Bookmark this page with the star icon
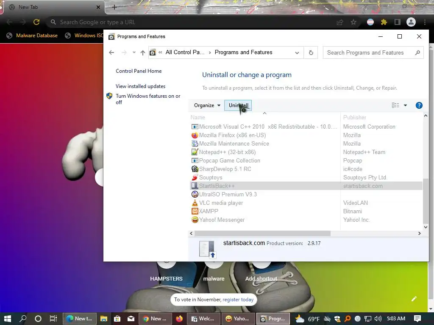434x325 pixels. tap(353, 22)
